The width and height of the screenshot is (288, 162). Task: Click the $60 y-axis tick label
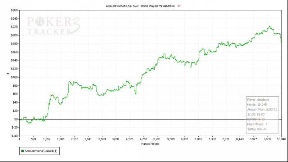tap(15, 94)
